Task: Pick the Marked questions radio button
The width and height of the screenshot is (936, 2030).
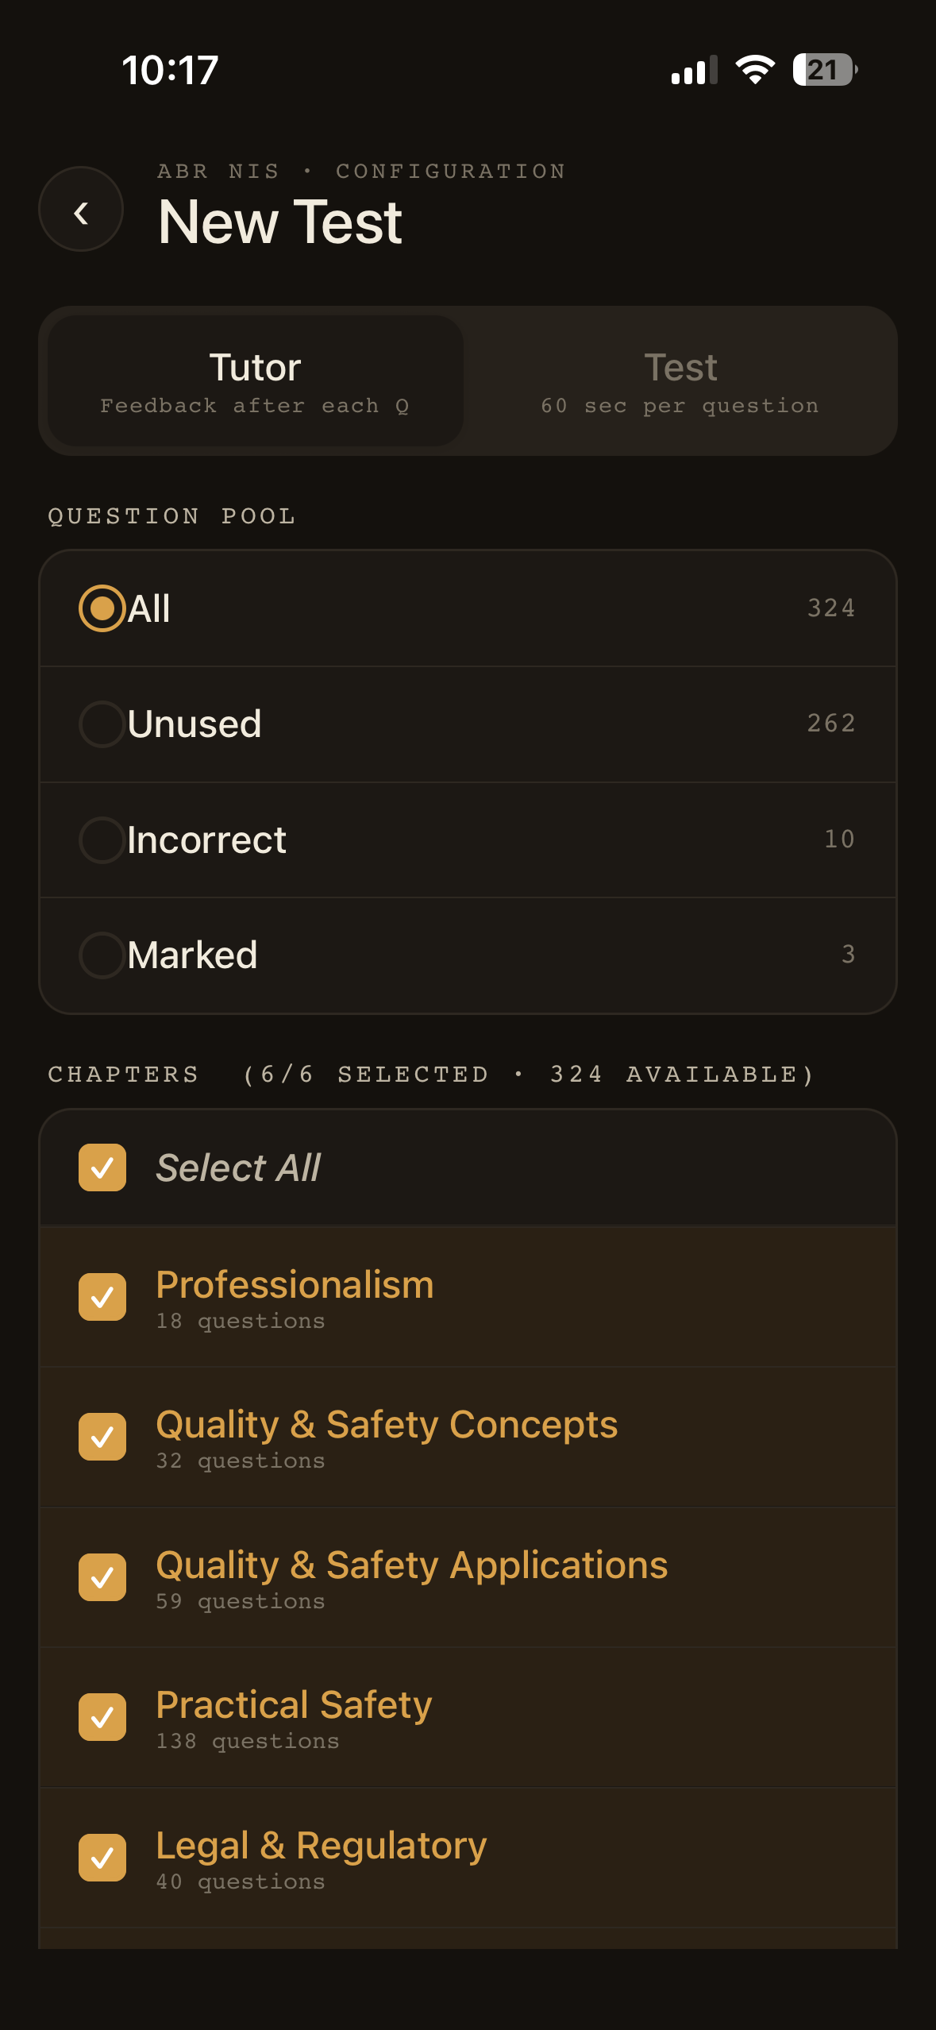Action: 102,955
